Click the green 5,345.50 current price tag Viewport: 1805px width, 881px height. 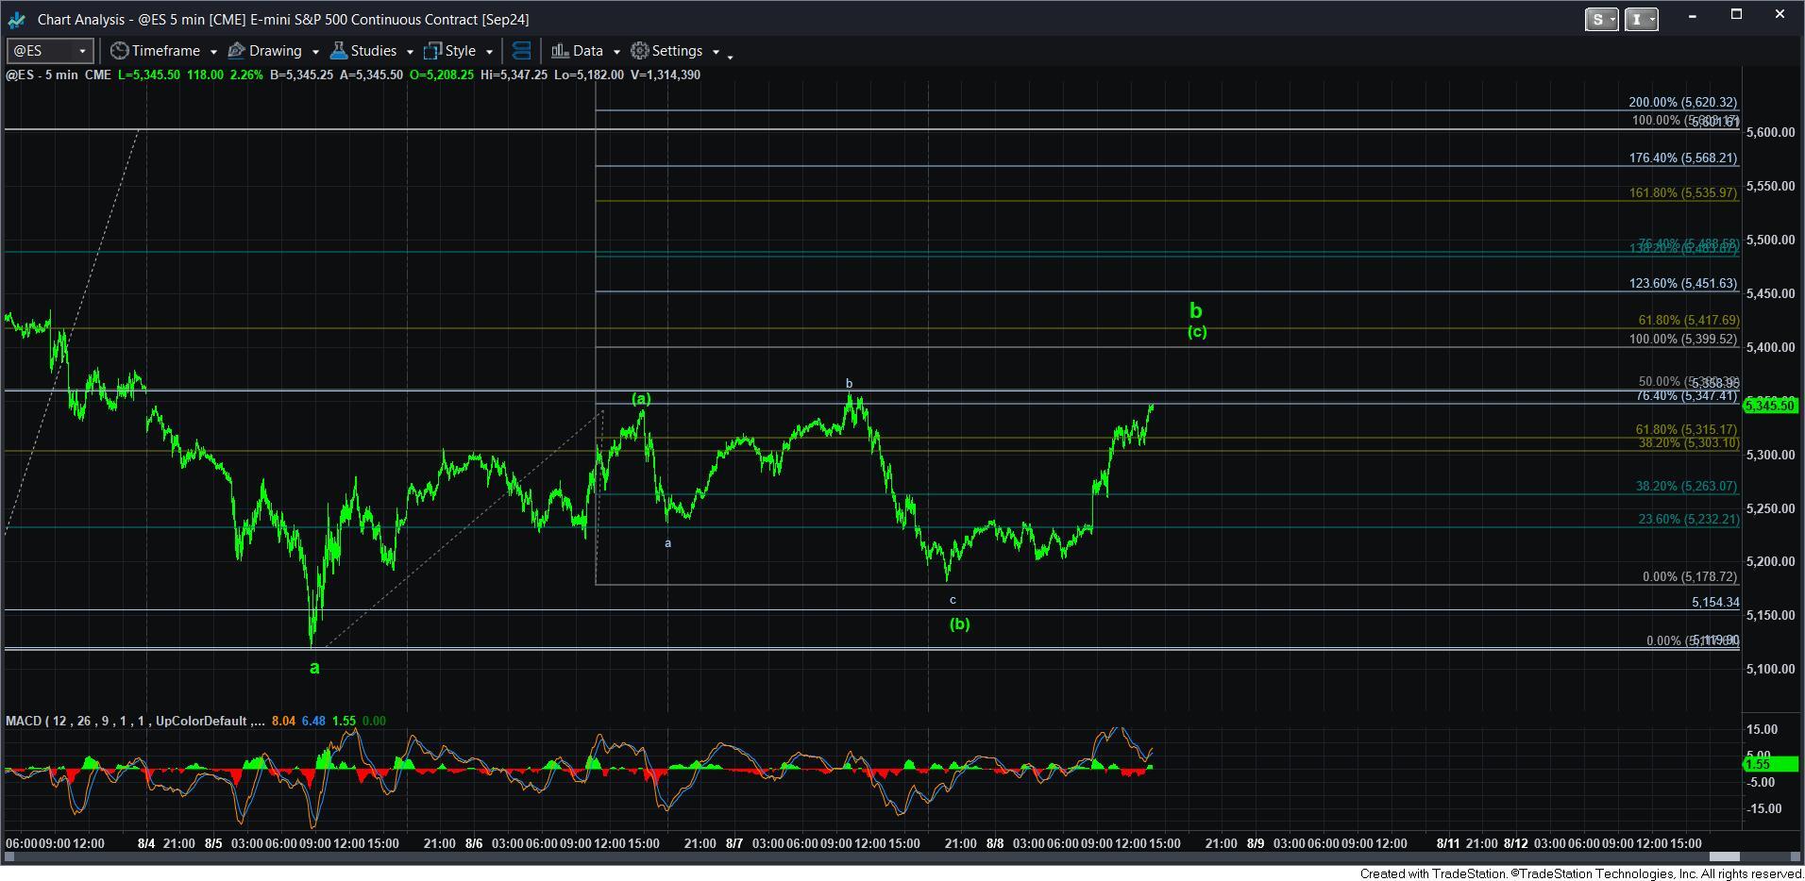(x=1770, y=406)
